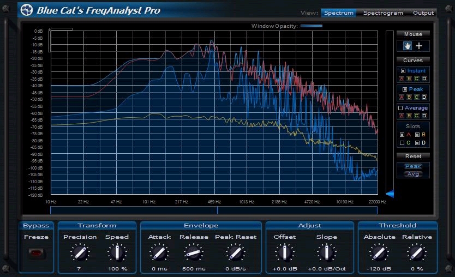This screenshot has width=455, height=277.
Task: Click the '1013 Hz' frequency axis label
Action: point(247,202)
